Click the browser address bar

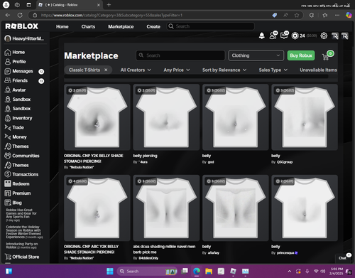pos(151,15)
